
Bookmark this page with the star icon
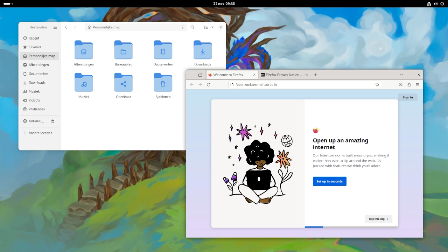click(x=377, y=85)
